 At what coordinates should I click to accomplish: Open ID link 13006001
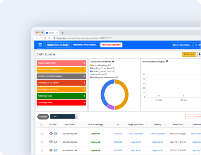[117, 134]
